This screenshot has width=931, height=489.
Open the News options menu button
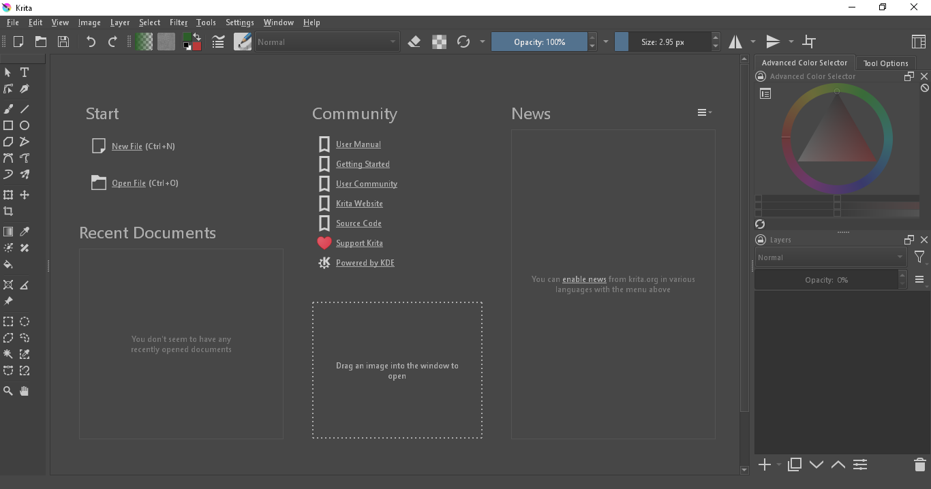click(705, 112)
